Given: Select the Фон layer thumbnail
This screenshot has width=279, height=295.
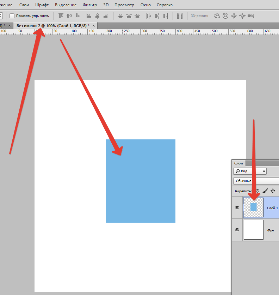Looking at the screenshot, I should [253, 230].
